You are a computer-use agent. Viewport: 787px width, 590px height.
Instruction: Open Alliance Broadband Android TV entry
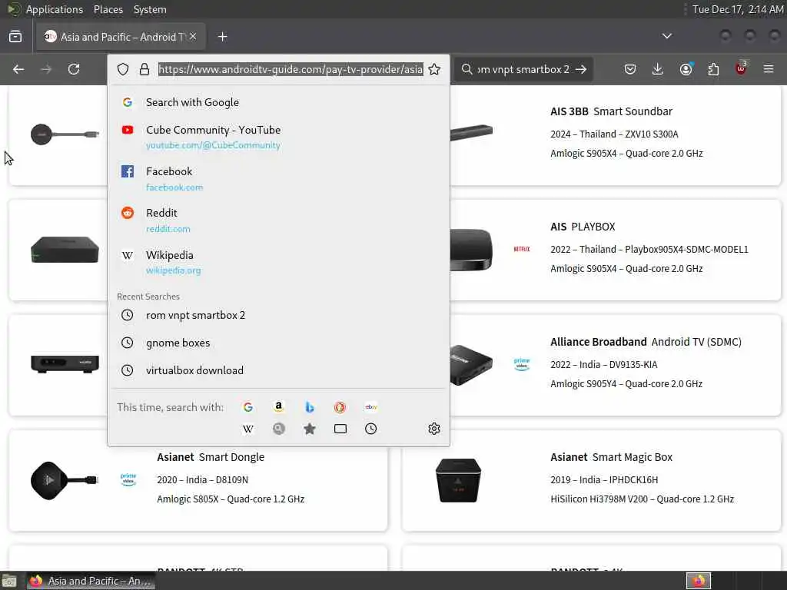click(646, 342)
